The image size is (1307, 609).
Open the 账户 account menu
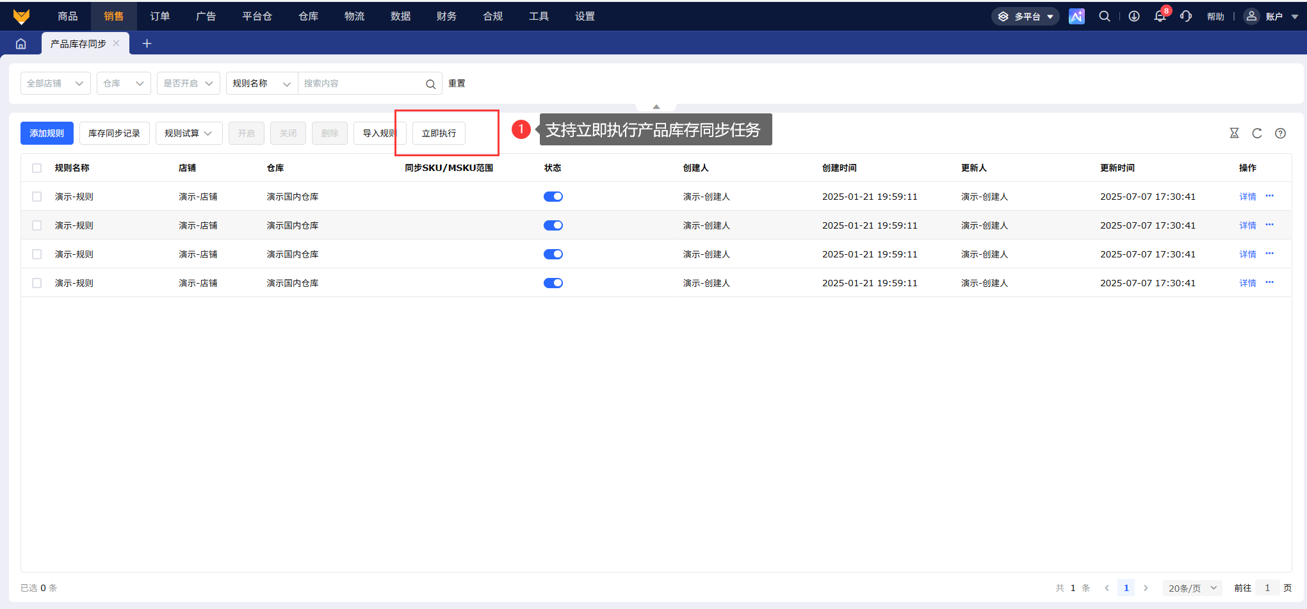[1270, 16]
